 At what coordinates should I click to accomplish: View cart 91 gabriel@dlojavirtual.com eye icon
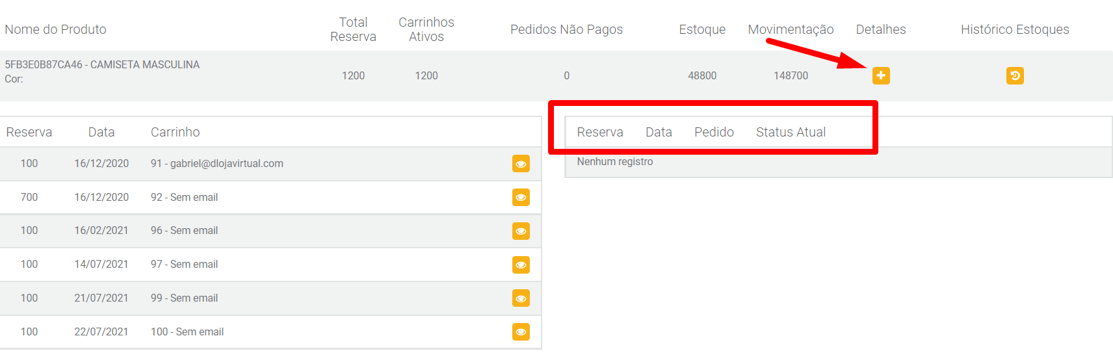pyautogui.click(x=521, y=164)
